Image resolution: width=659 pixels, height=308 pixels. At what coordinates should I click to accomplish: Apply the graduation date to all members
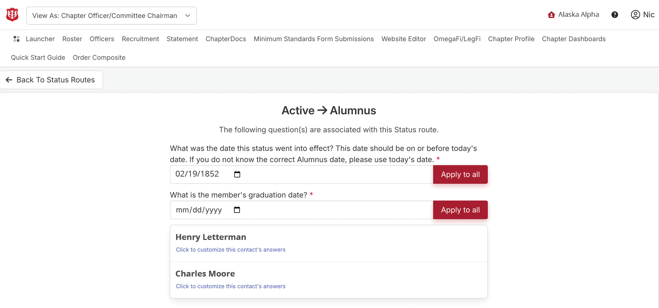[x=460, y=210]
